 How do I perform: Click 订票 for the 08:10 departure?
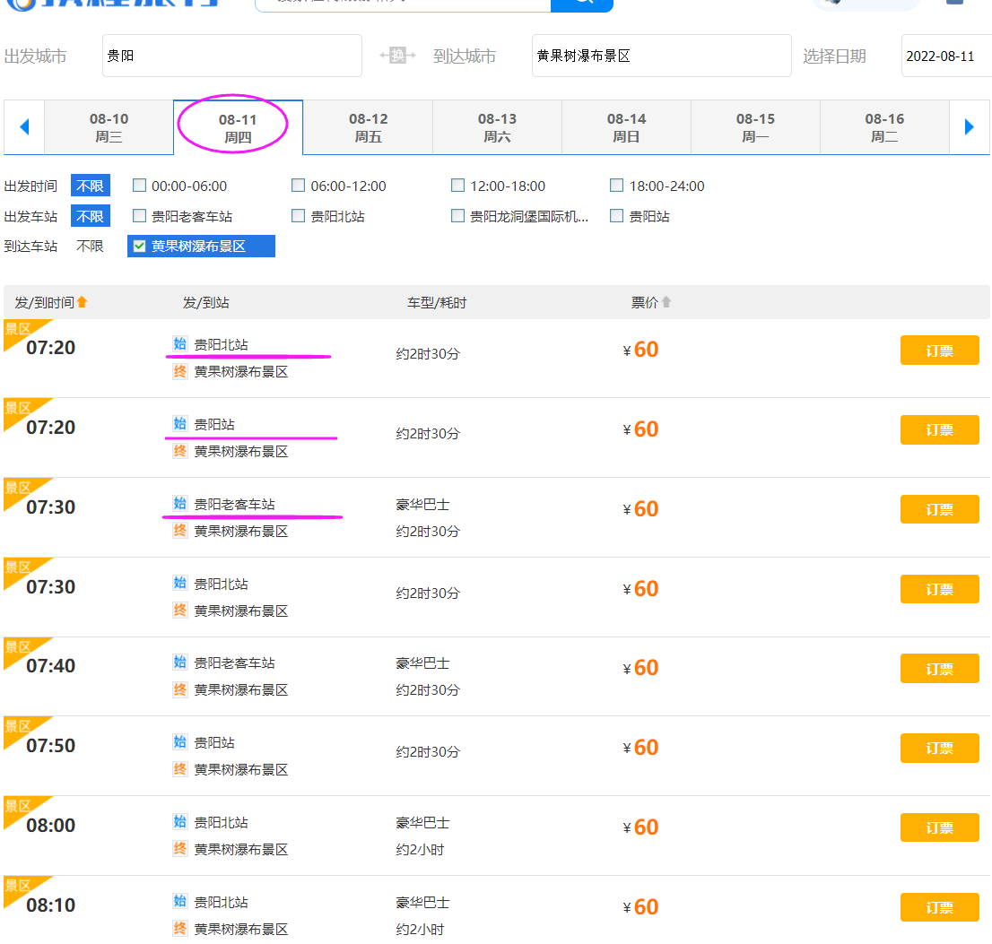pyautogui.click(x=939, y=907)
